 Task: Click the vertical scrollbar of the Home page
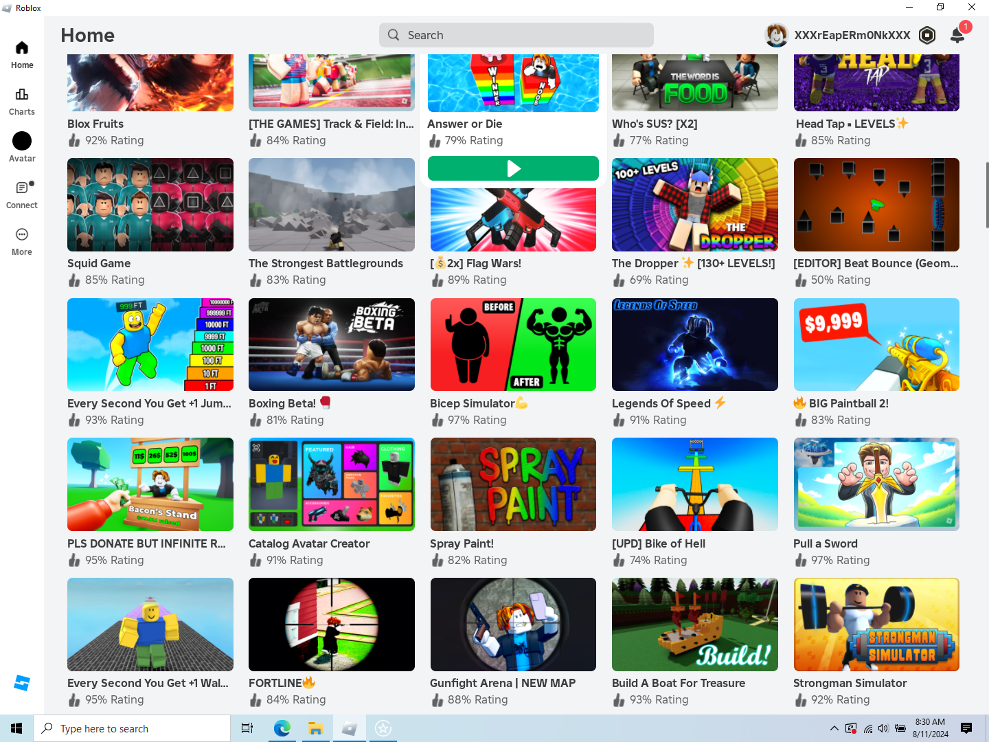click(987, 195)
